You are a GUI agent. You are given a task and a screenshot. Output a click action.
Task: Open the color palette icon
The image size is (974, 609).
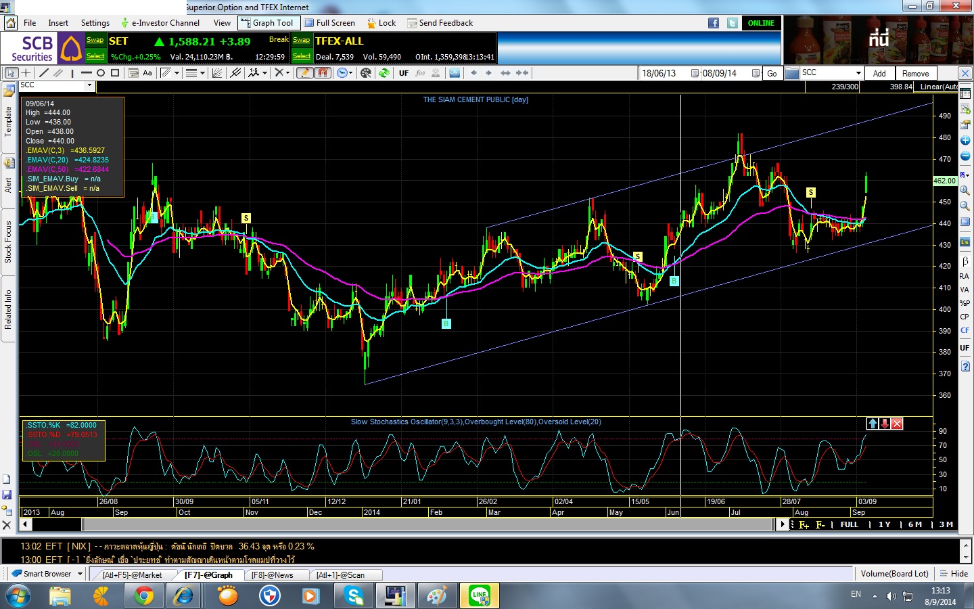(366, 73)
